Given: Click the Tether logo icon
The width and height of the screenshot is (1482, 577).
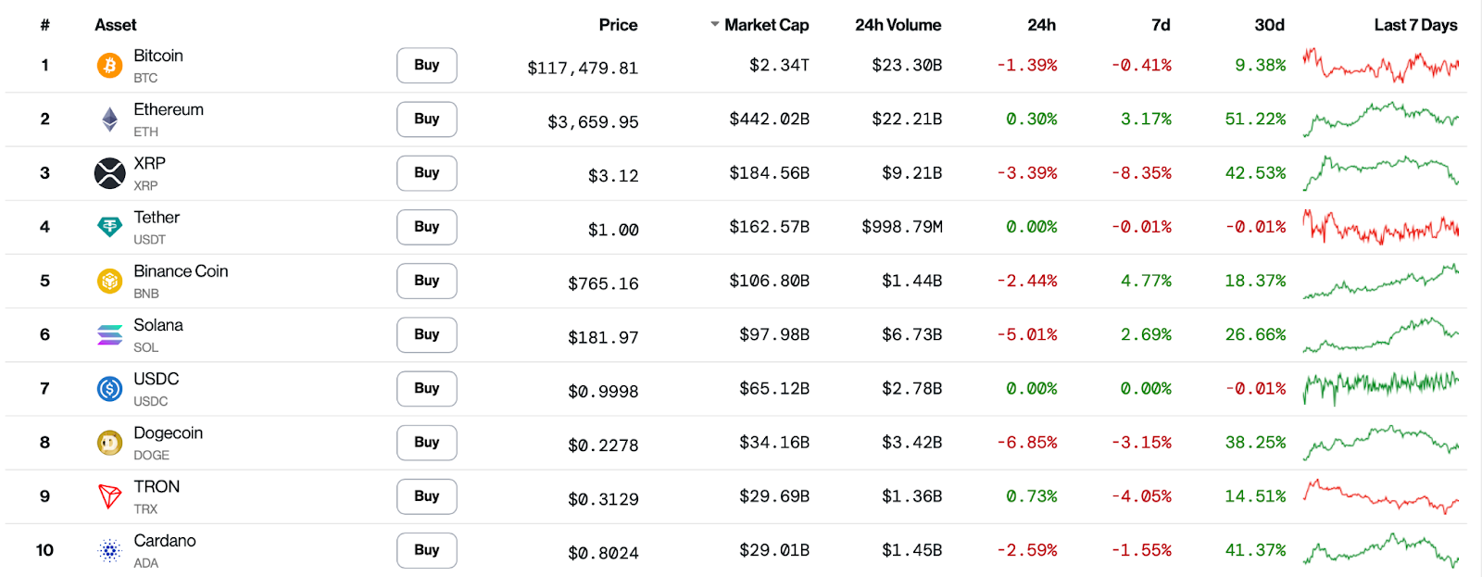Looking at the screenshot, I should click(x=109, y=227).
